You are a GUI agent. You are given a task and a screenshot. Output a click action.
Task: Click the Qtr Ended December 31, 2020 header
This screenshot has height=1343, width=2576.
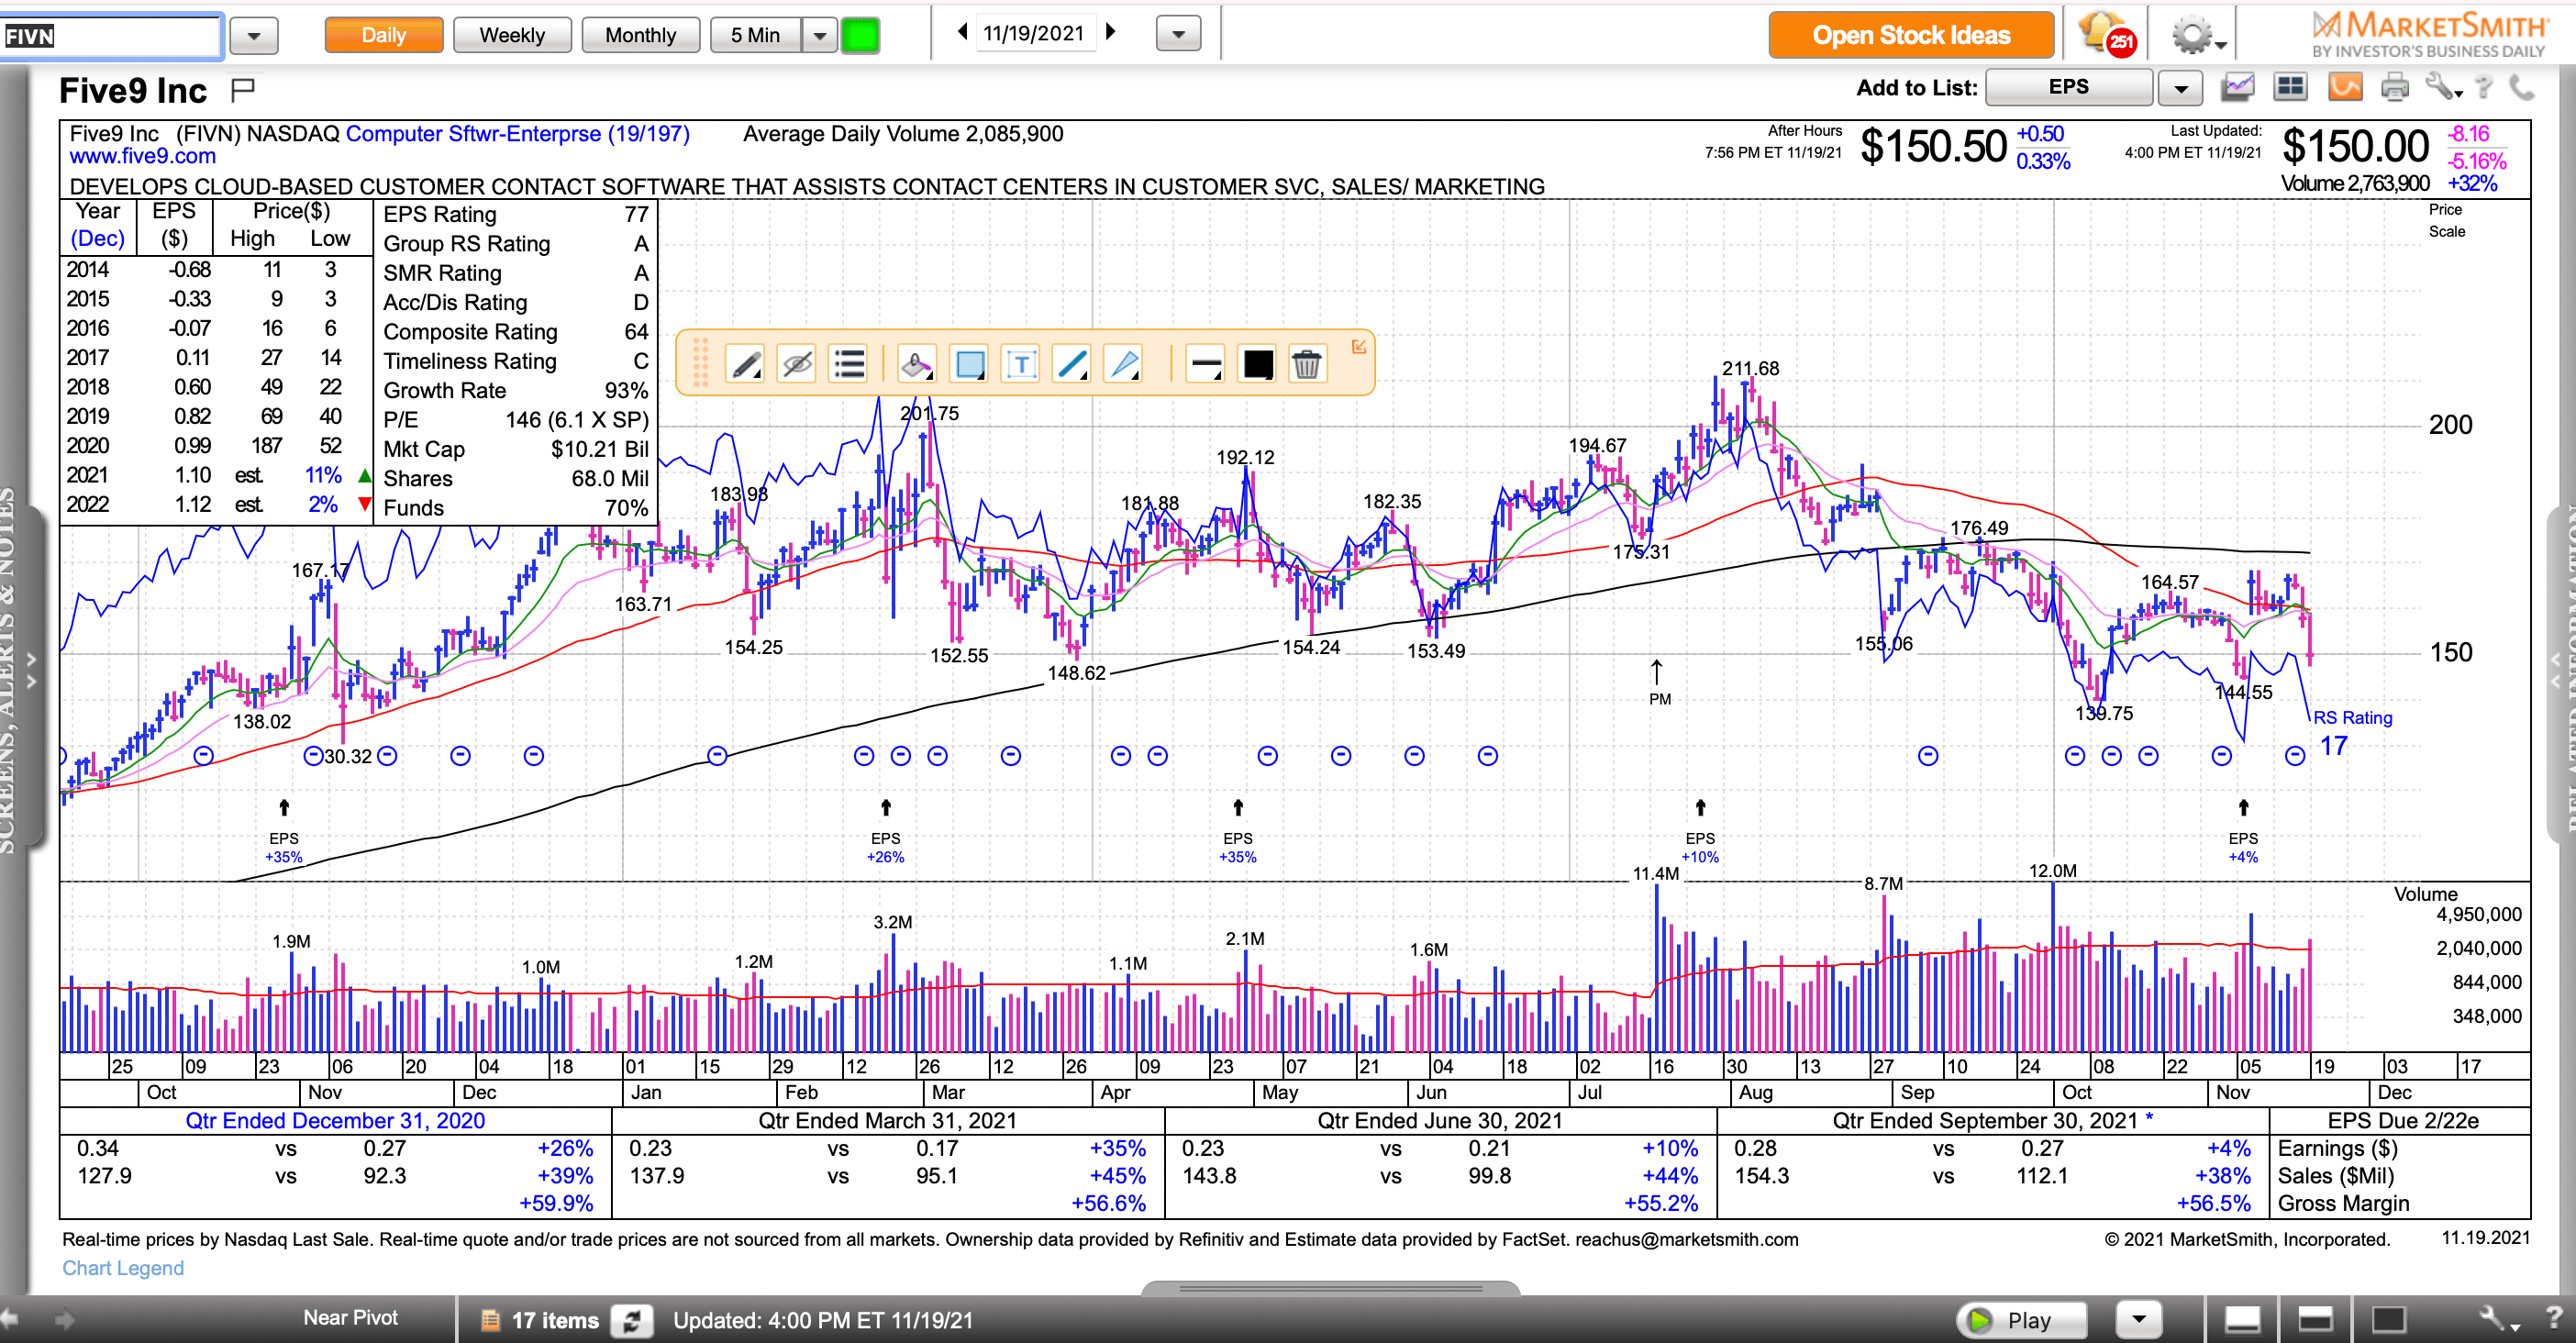click(335, 1121)
